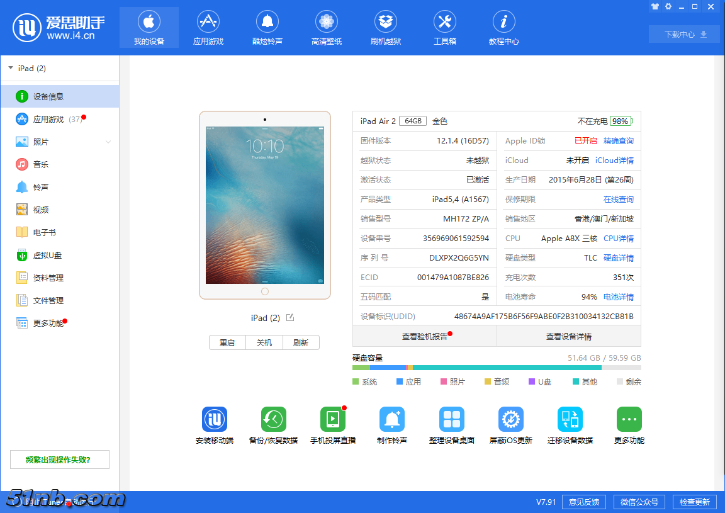Screen dimensions: 725x513
Task: Click the 查看验机报告 button
Action: pos(425,336)
